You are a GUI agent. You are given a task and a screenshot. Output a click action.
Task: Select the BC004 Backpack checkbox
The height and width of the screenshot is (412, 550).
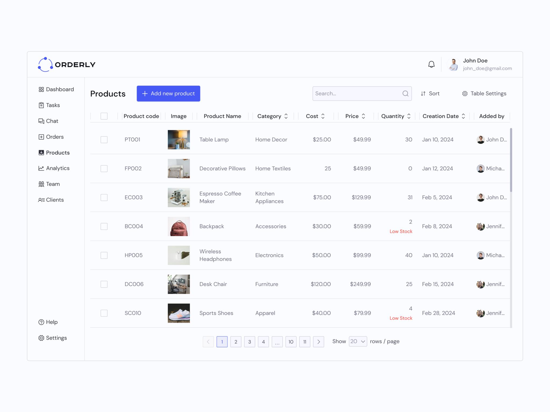(x=104, y=226)
